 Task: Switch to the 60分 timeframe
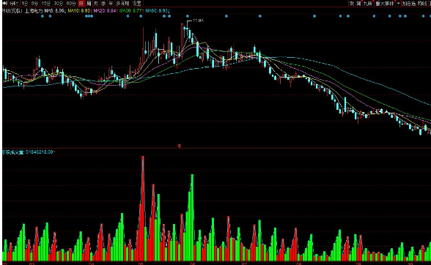pos(71,4)
